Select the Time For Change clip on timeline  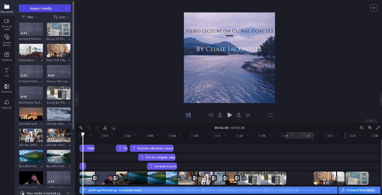pos(357,178)
